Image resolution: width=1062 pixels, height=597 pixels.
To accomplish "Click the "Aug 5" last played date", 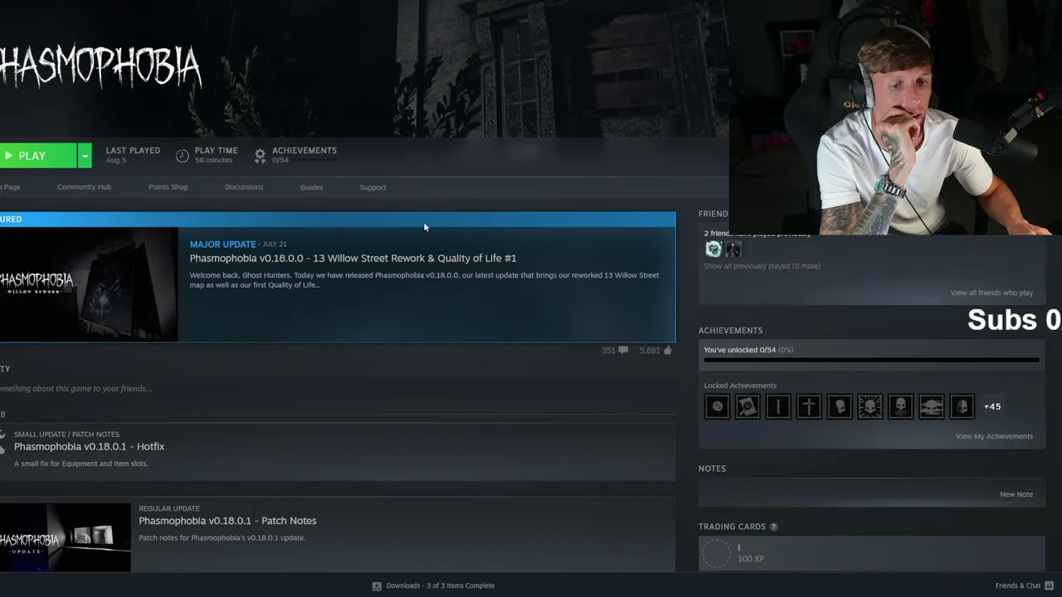I will pyautogui.click(x=116, y=160).
